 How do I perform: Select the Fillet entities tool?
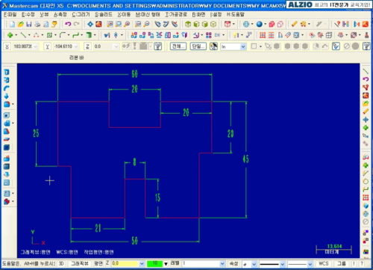click(63, 35)
